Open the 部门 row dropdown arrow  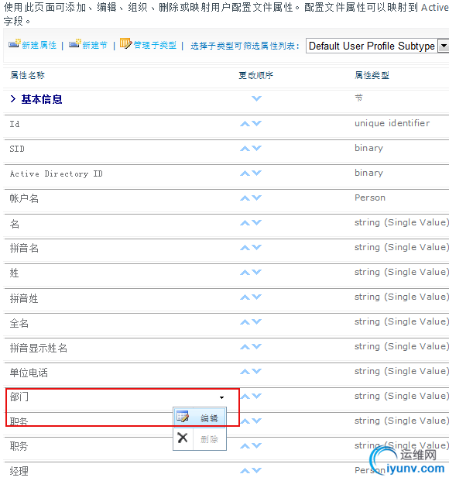point(221,397)
